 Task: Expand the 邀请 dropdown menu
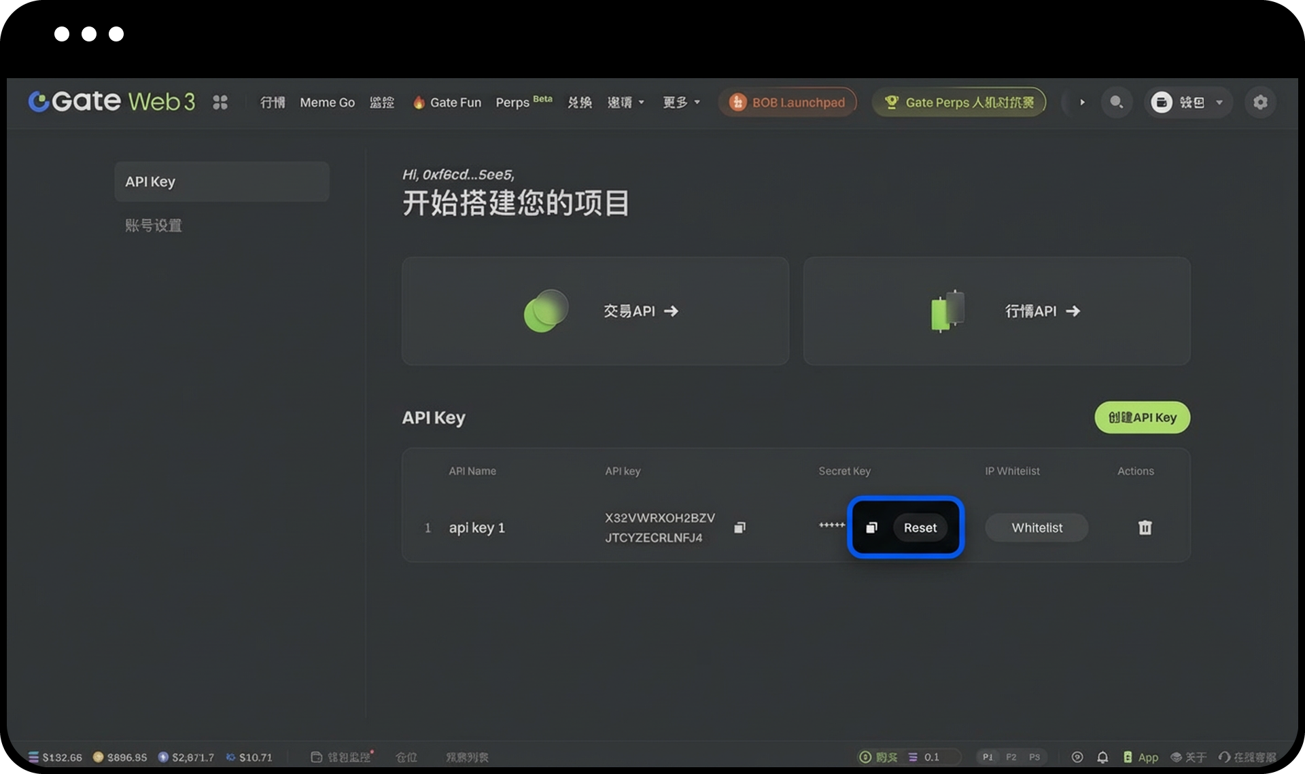pos(625,102)
